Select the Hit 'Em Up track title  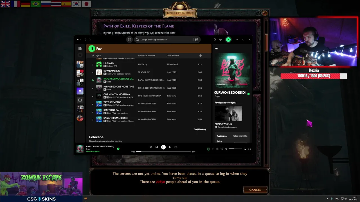[109, 63]
